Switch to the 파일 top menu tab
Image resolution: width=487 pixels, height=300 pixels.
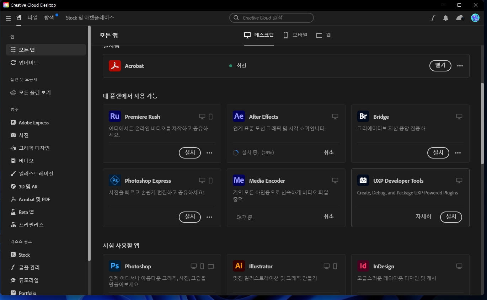coord(32,17)
